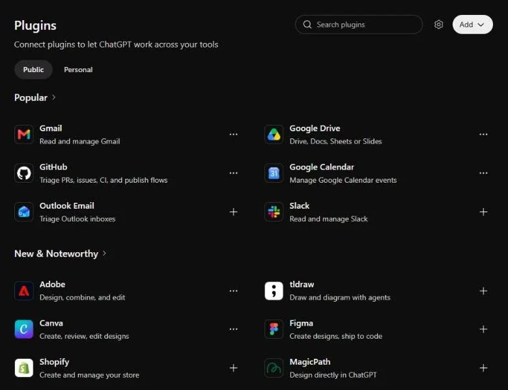Switch to the Public tab

click(x=33, y=70)
